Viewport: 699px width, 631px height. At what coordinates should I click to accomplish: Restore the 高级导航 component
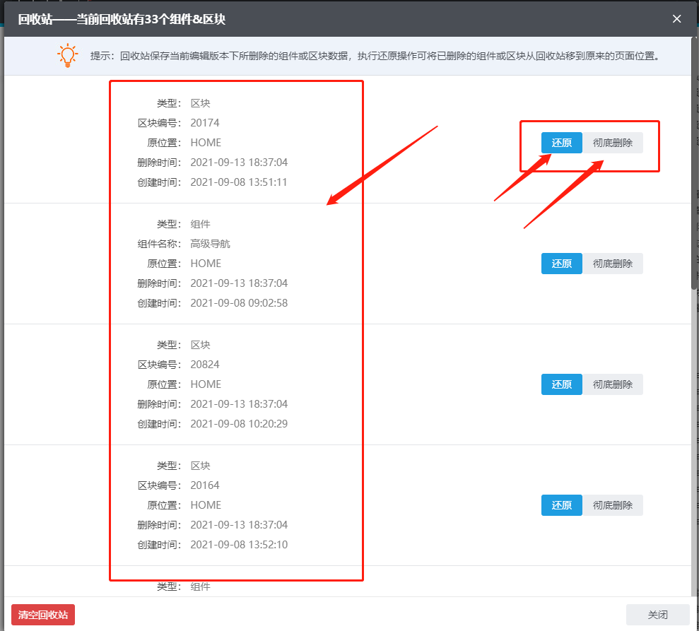tap(561, 264)
